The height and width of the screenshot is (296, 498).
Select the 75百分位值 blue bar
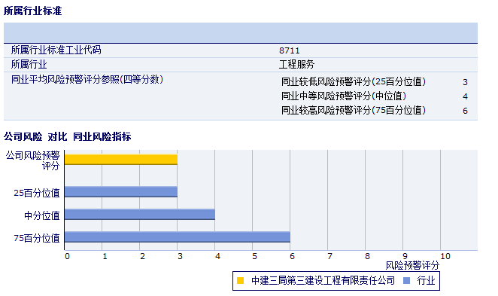click(x=178, y=237)
